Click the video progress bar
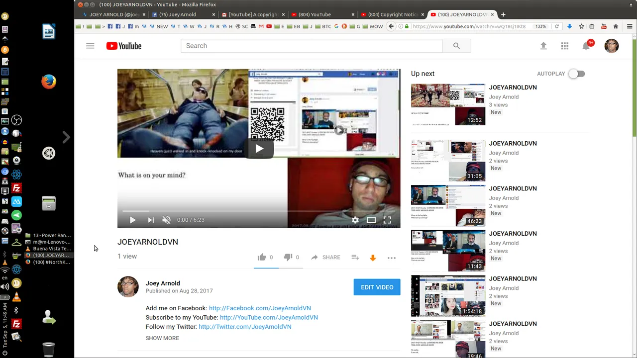637x358 pixels. click(x=259, y=211)
